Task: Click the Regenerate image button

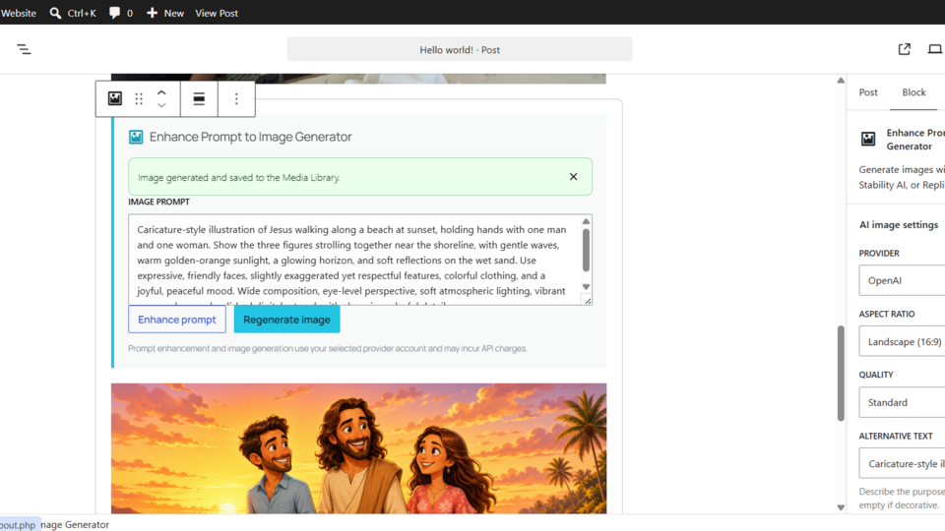Action: 286,319
